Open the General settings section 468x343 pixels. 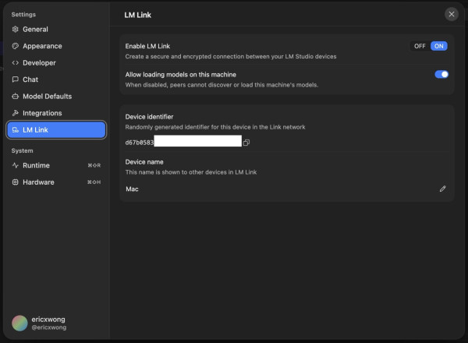[56, 29]
